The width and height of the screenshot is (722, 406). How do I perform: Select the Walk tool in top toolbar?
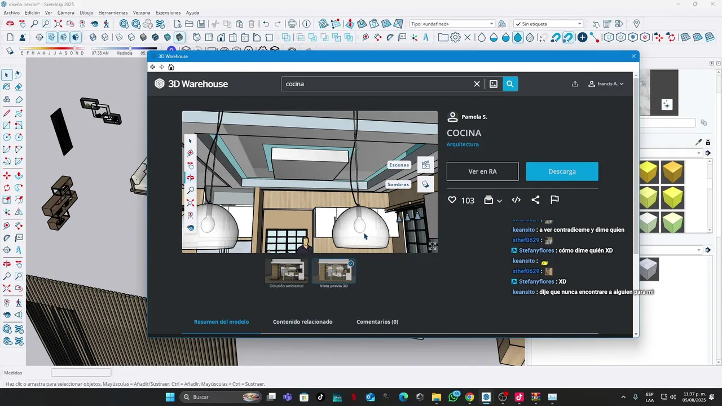click(107, 24)
